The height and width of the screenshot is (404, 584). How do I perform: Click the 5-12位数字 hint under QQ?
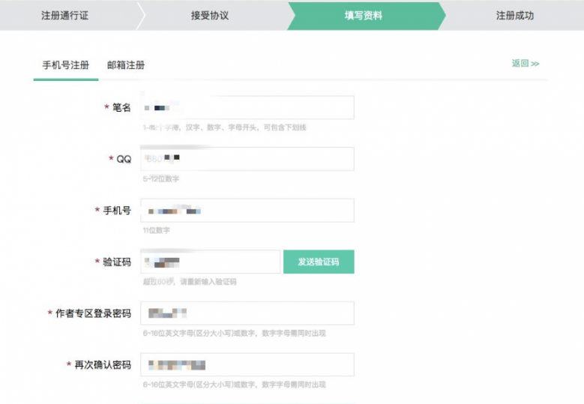pyautogui.click(x=161, y=179)
